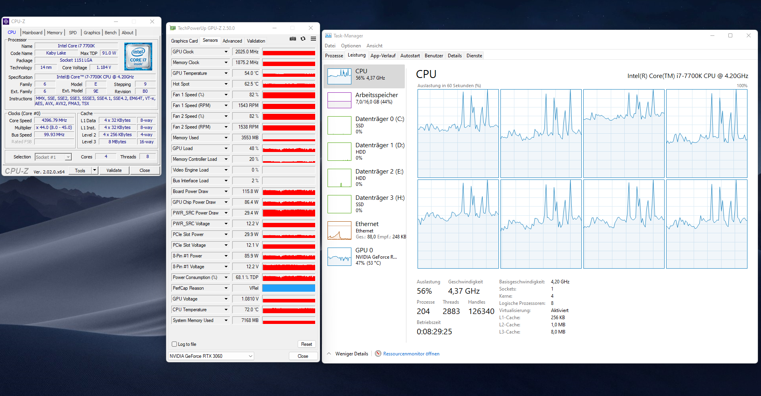761x396 pixels.
Task: Click the GPU Load red sensor graph
Action: click(x=289, y=148)
